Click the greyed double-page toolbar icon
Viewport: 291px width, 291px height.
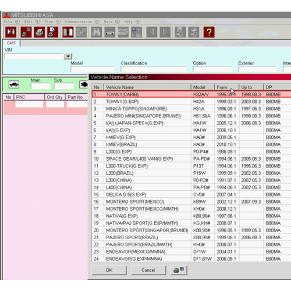coord(81,32)
